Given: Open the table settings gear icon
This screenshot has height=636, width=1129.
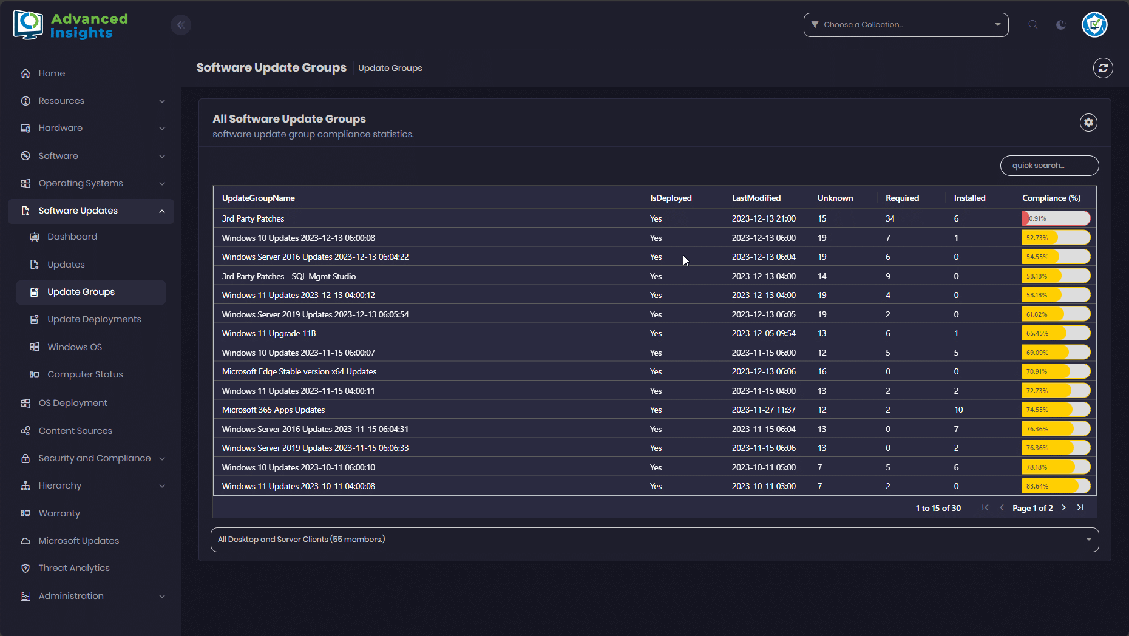Looking at the screenshot, I should pyautogui.click(x=1088, y=123).
